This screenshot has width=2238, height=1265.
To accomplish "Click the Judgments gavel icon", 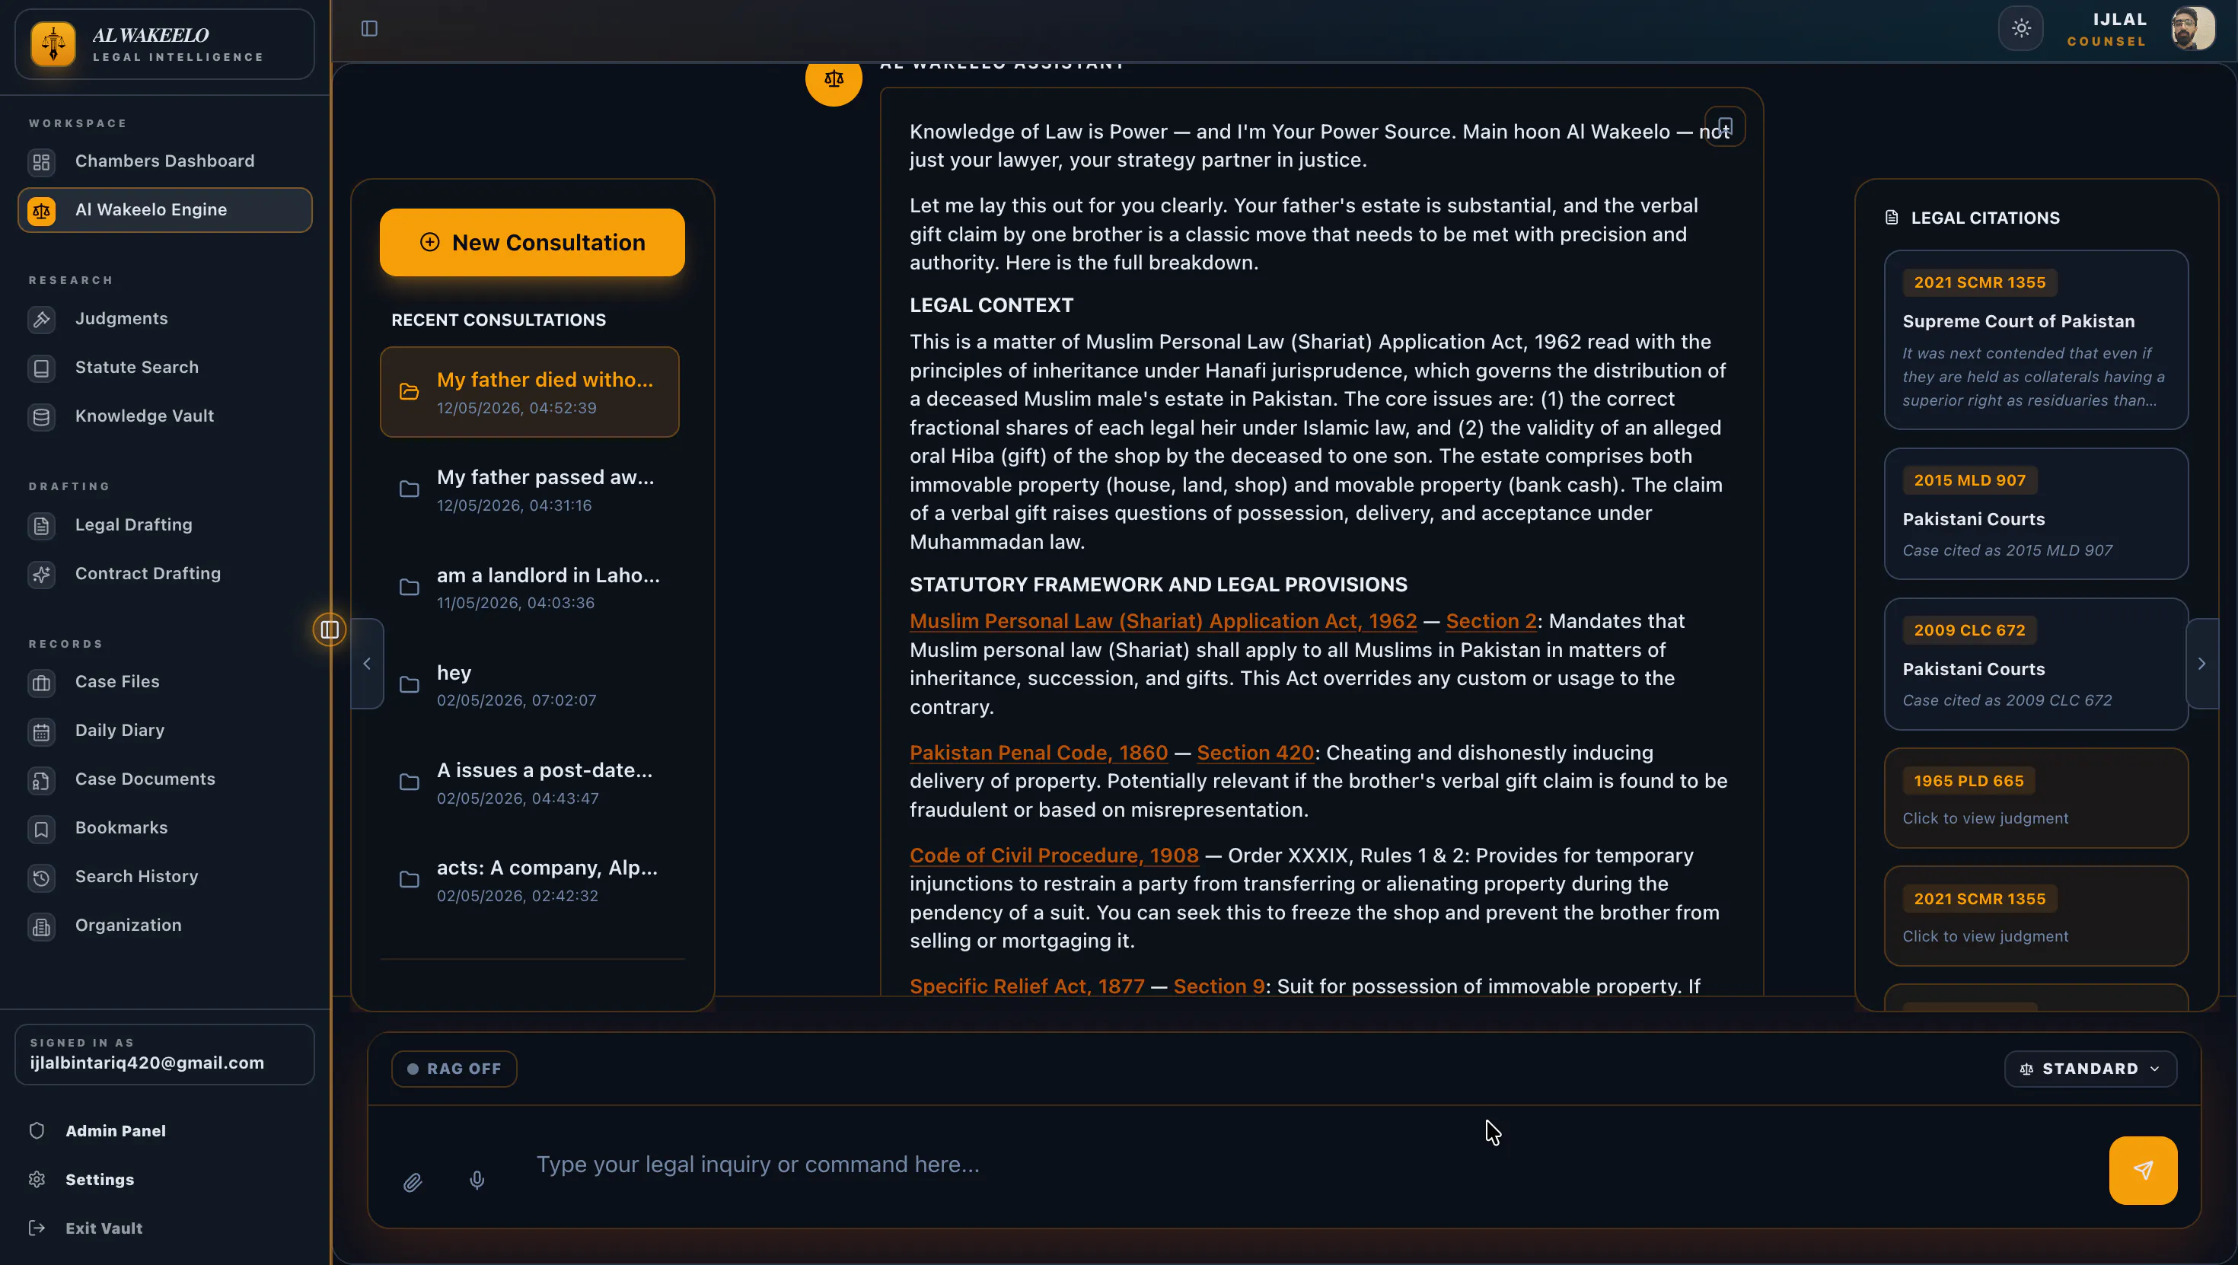I will (x=41, y=320).
